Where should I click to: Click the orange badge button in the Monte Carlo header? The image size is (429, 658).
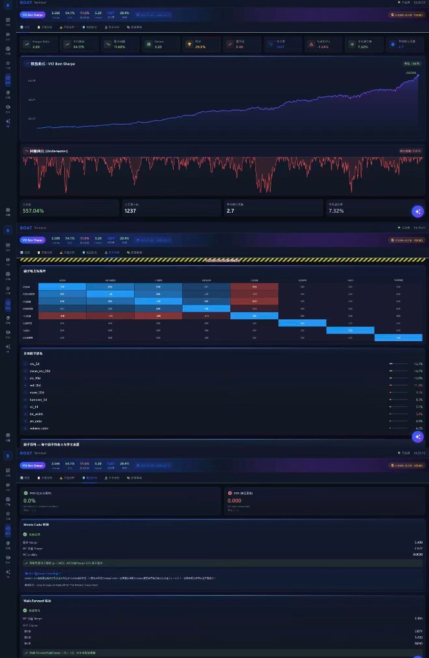(407, 465)
